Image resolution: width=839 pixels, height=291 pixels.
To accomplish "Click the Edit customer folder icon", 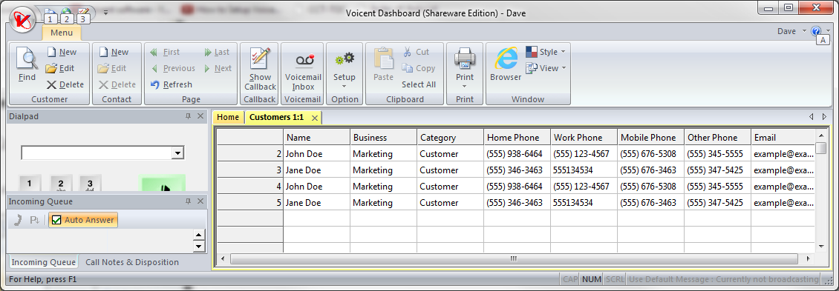I will click(x=50, y=68).
